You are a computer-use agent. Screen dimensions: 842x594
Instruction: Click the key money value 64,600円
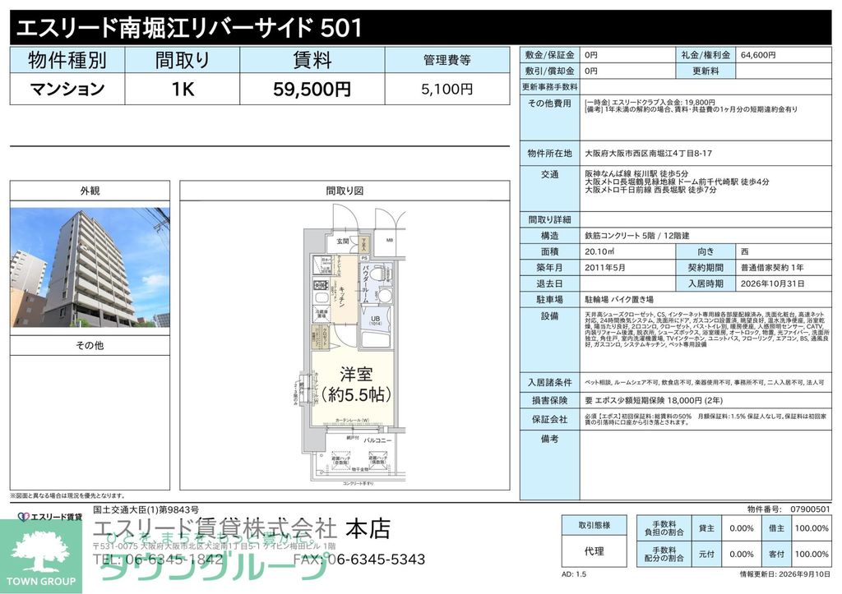click(x=758, y=55)
